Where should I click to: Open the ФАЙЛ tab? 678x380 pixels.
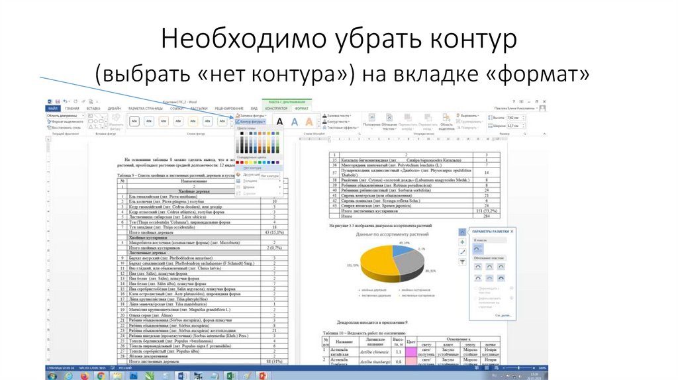point(53,109)
